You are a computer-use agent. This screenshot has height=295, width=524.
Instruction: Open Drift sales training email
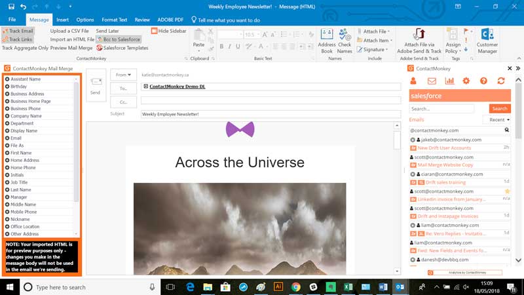click(x=446, y=182)
